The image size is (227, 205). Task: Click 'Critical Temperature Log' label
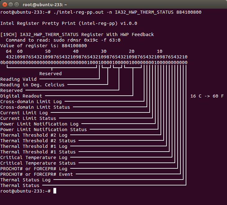click(x=34, y=157)
